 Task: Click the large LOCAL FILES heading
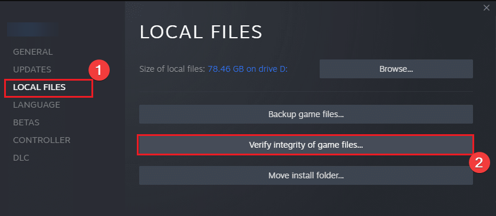tap(201, 32)
